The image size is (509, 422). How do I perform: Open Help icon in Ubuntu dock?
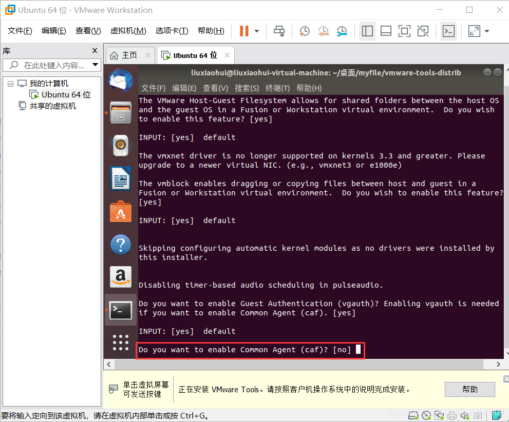coord(121,245)
